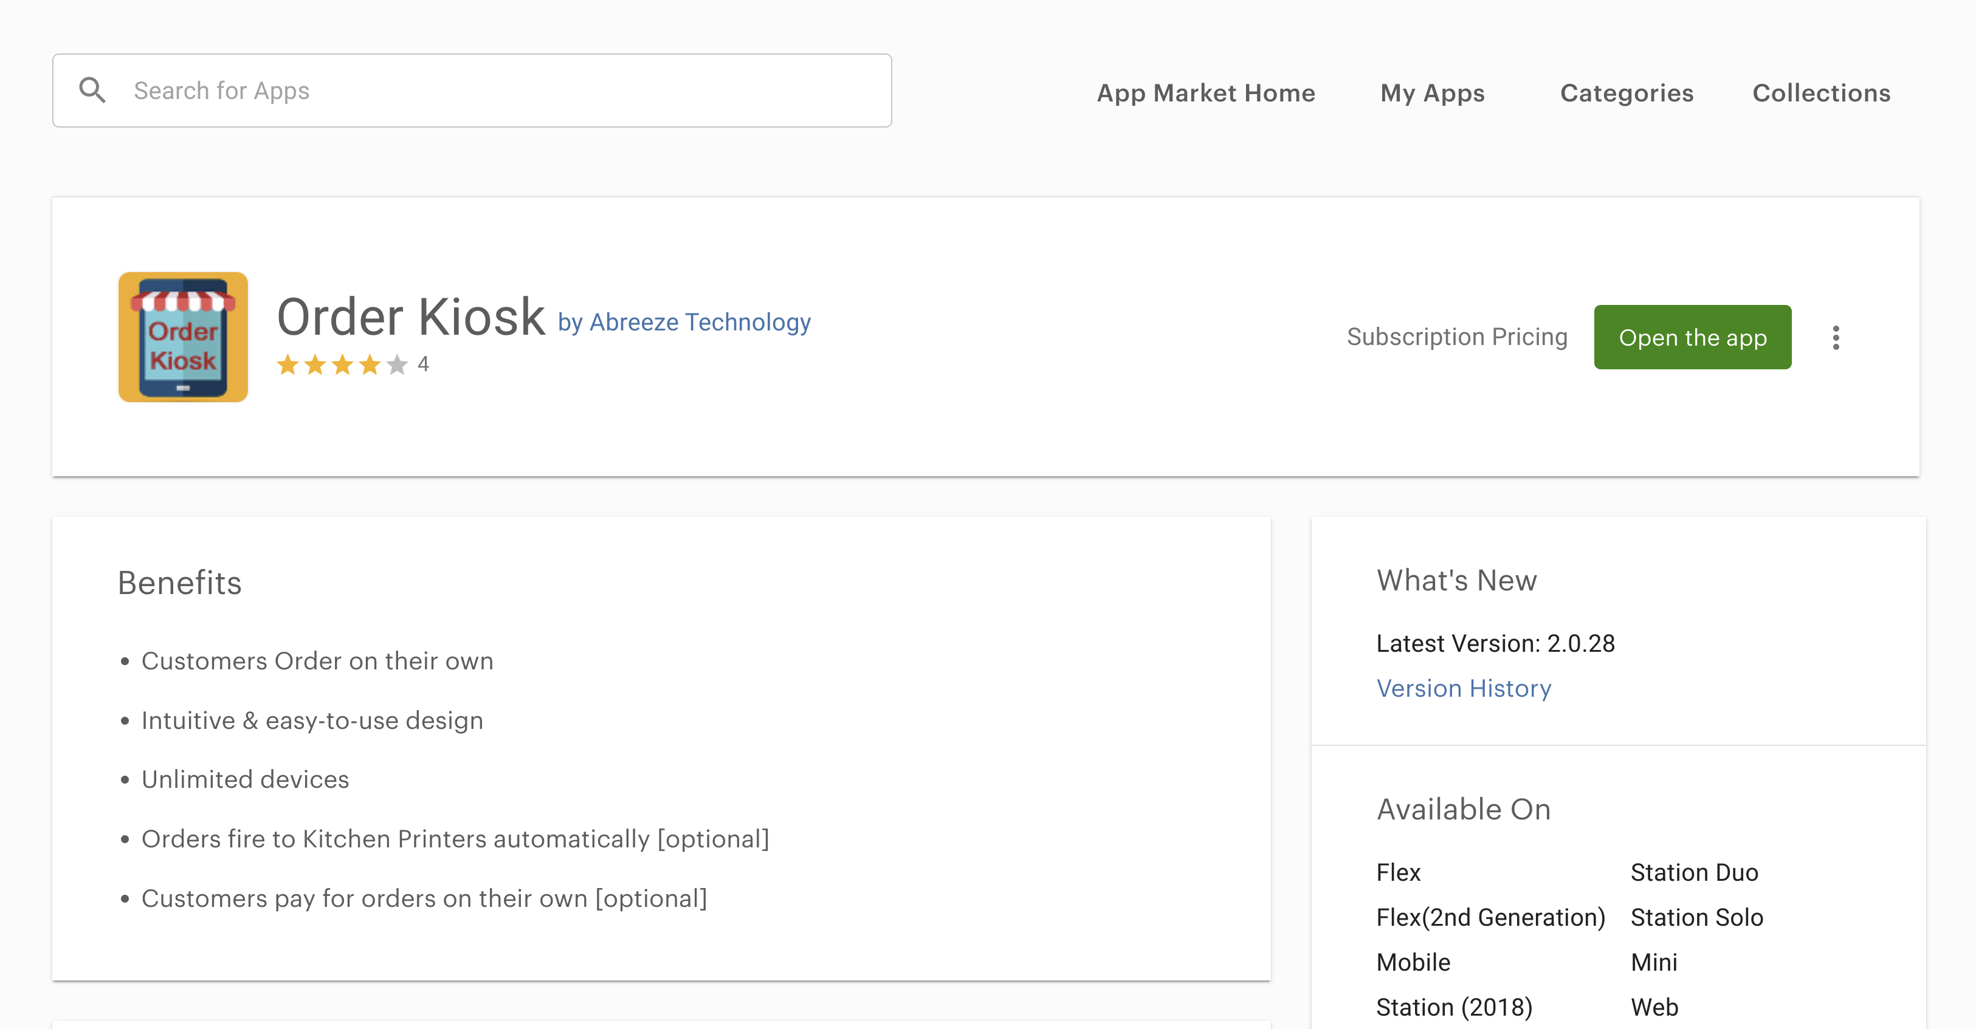Viewport: 1976px width, 1029px height.
Task: Click the Station Duo entry
Action: pos(1694,872)
